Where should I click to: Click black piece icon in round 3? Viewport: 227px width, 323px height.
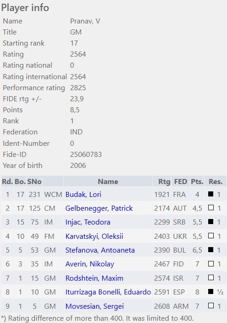click(x=211, y=222)
